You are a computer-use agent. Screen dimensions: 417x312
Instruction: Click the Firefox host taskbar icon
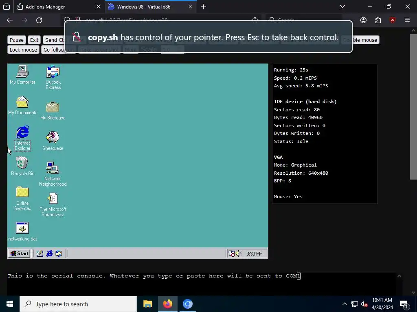coord(167,304)
